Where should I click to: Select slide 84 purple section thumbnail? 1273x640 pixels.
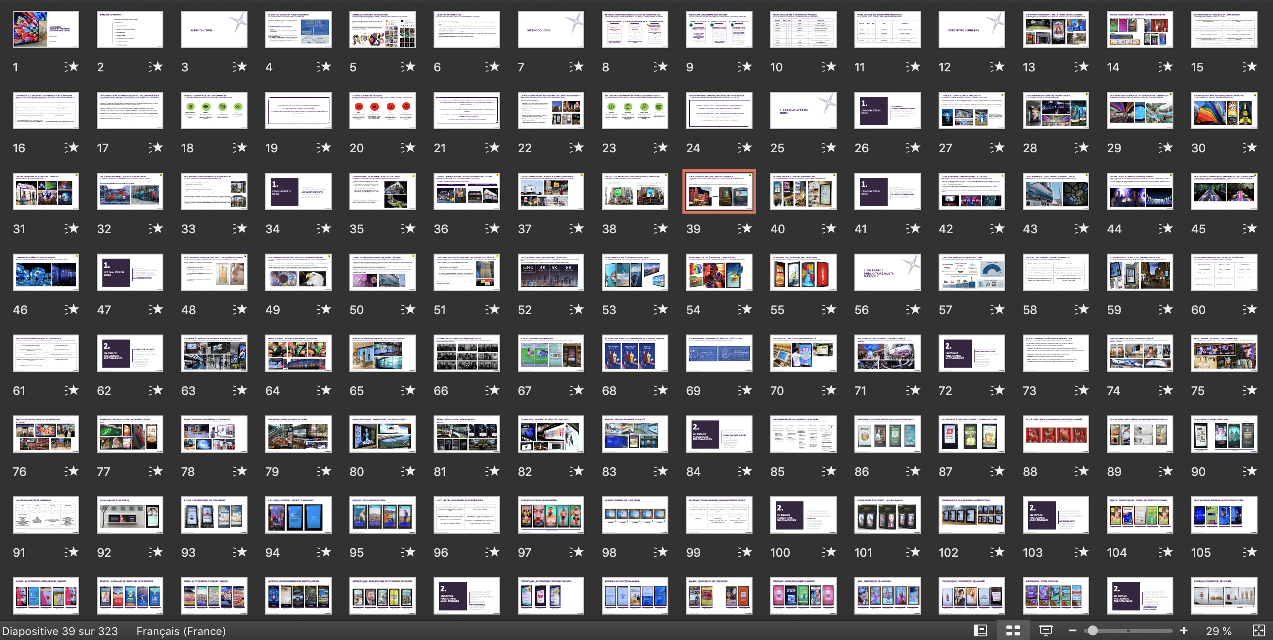719,435
